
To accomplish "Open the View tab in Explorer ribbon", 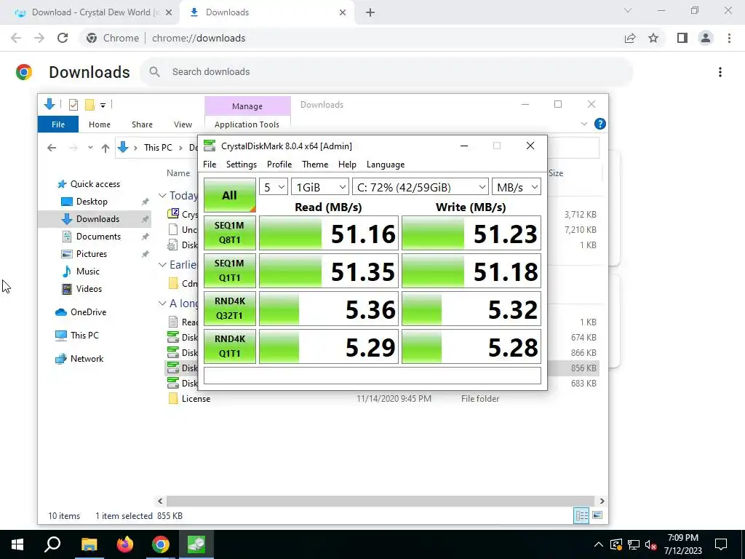I will coord(183,124).
